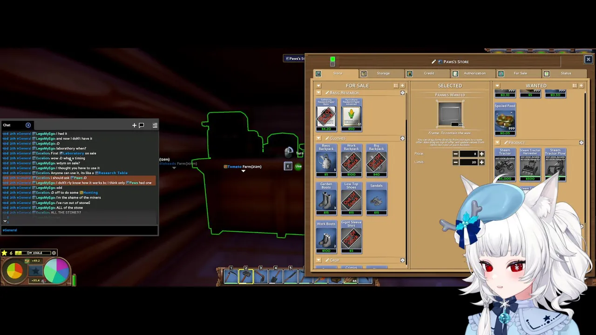Select the Big Backpack item

click(x=376, y=161)
